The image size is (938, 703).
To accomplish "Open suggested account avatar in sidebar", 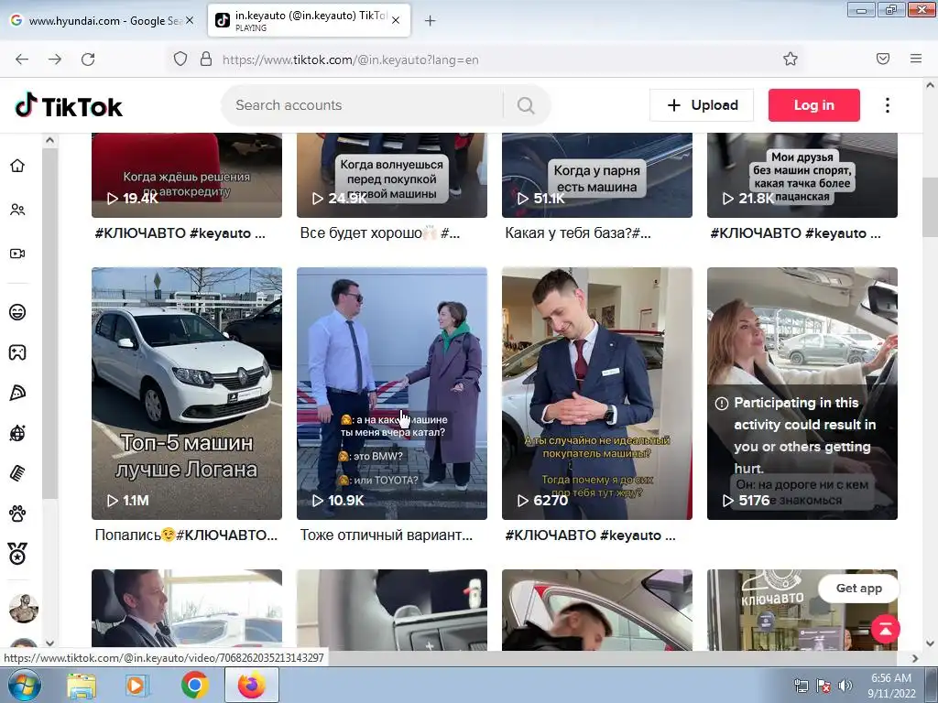I will (24, 609).
